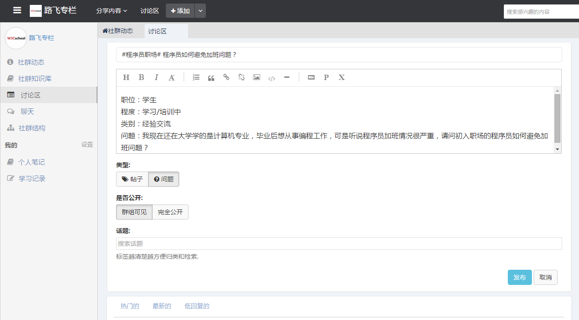The image size is (579, 320).
Task: Insert a blockquote via quote icon
Action: [x=211, y=78]
